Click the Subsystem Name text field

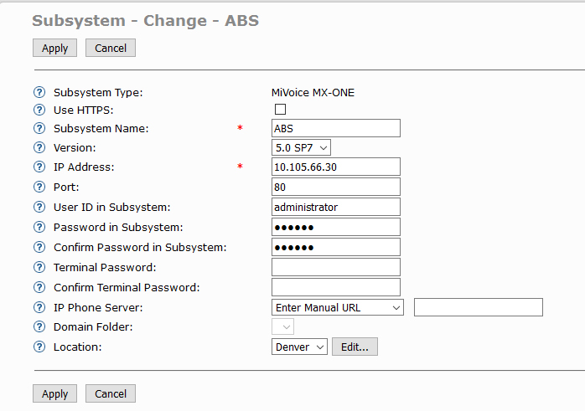point(335,128)
